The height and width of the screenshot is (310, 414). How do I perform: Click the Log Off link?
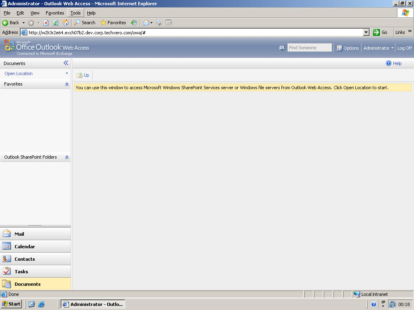pos(404,48)
